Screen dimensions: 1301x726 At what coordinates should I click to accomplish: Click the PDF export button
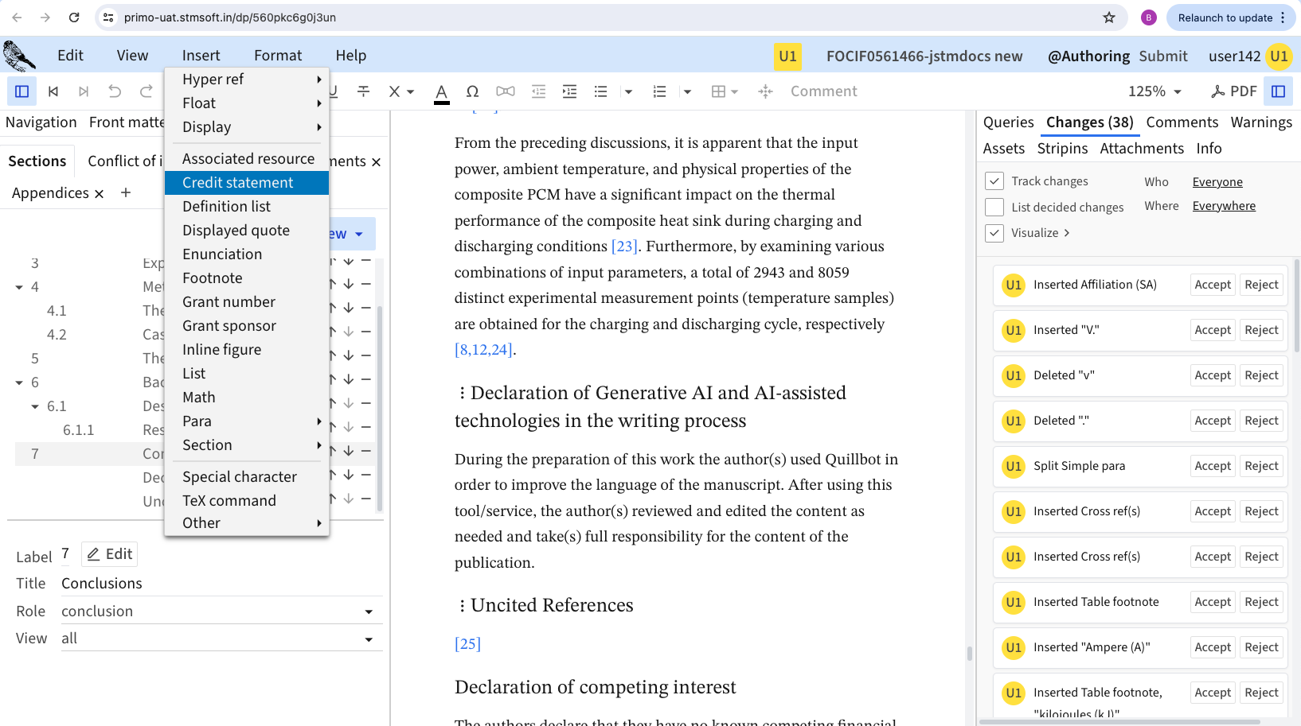pyautogui.click(x=1234, y=91)
